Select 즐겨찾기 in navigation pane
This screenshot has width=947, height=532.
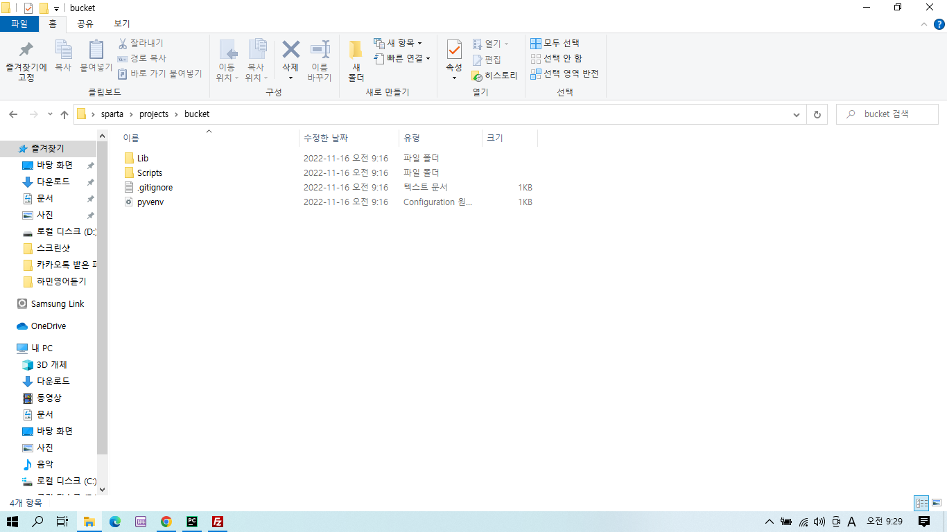47,148
